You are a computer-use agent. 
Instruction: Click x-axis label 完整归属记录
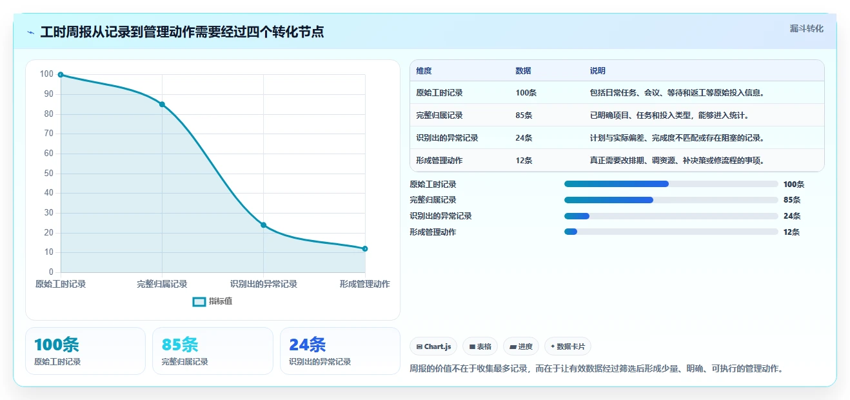pyautogui.click(x=162, y=284)
